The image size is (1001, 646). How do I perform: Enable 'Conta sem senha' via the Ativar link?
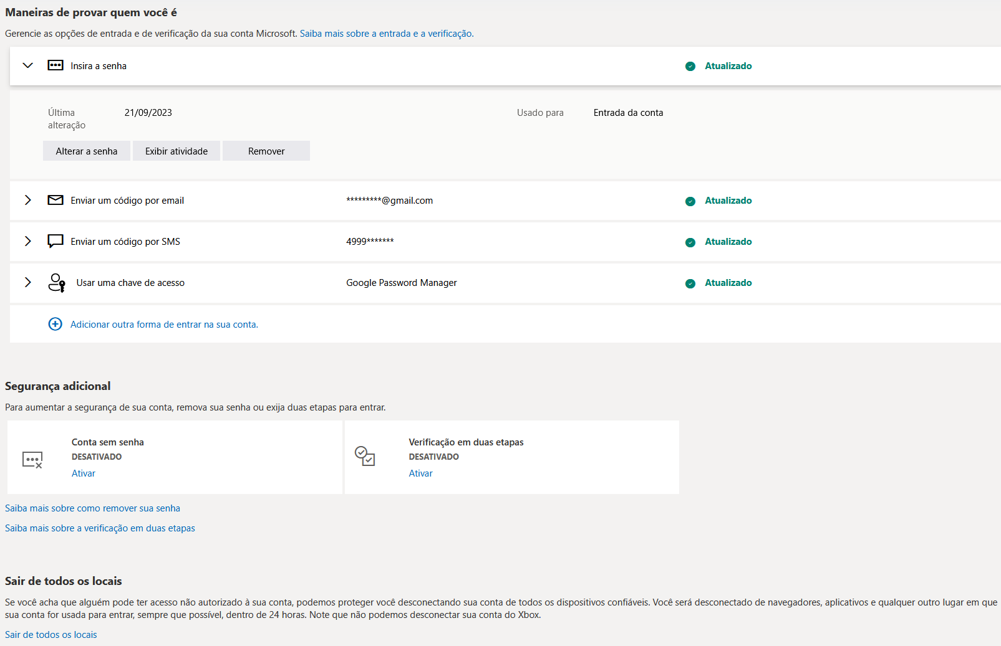point(83,473)
